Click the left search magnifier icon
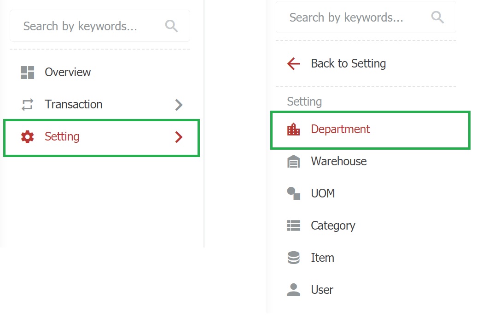The width and height of the screenshot is (477, 315). 171,26
